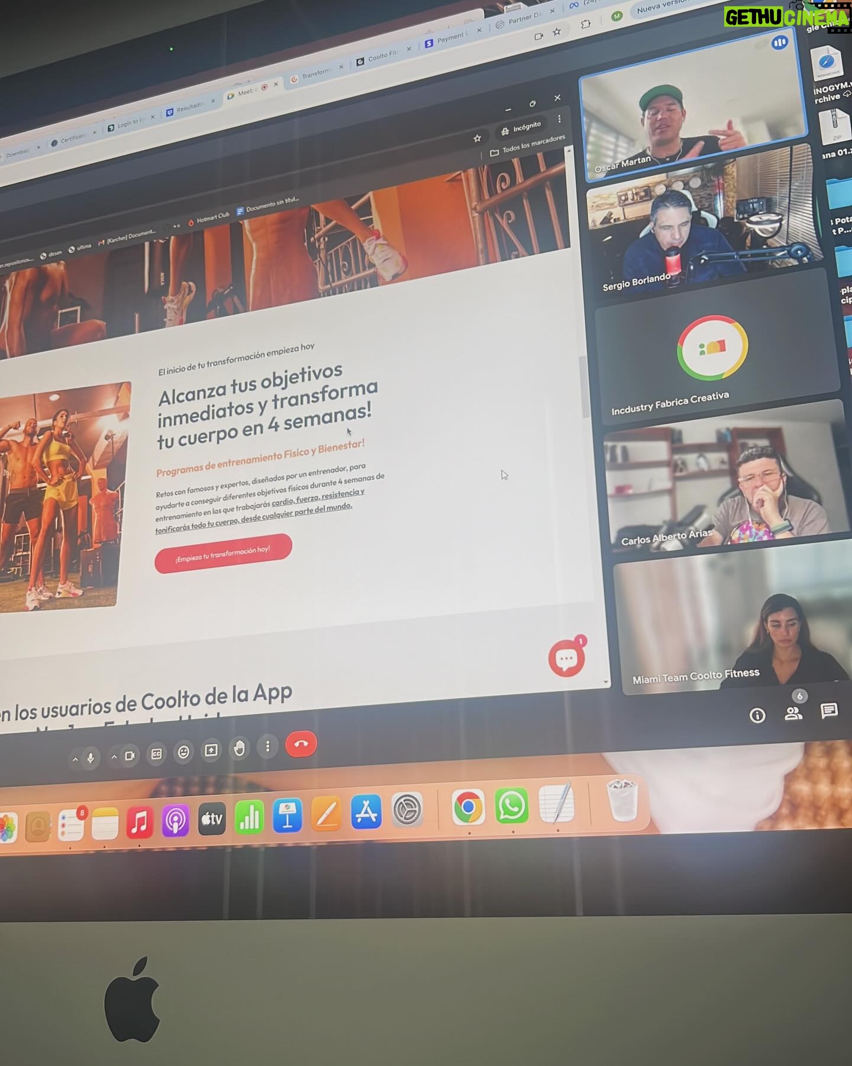Open Notes app in the Dock
This screenshot has height=1066, width=852.
click(x=105, y=824)
